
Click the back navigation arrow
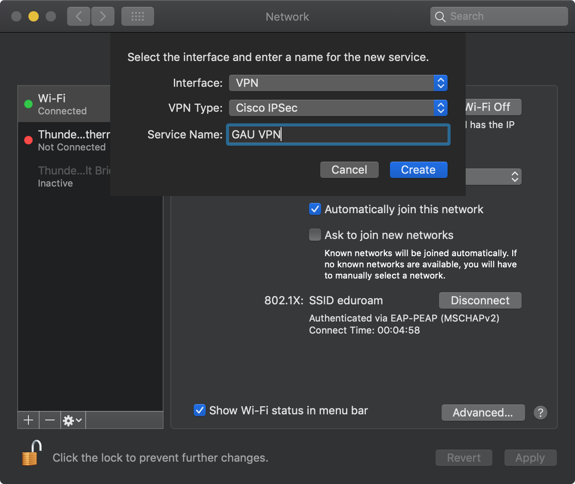click(79, 16)
